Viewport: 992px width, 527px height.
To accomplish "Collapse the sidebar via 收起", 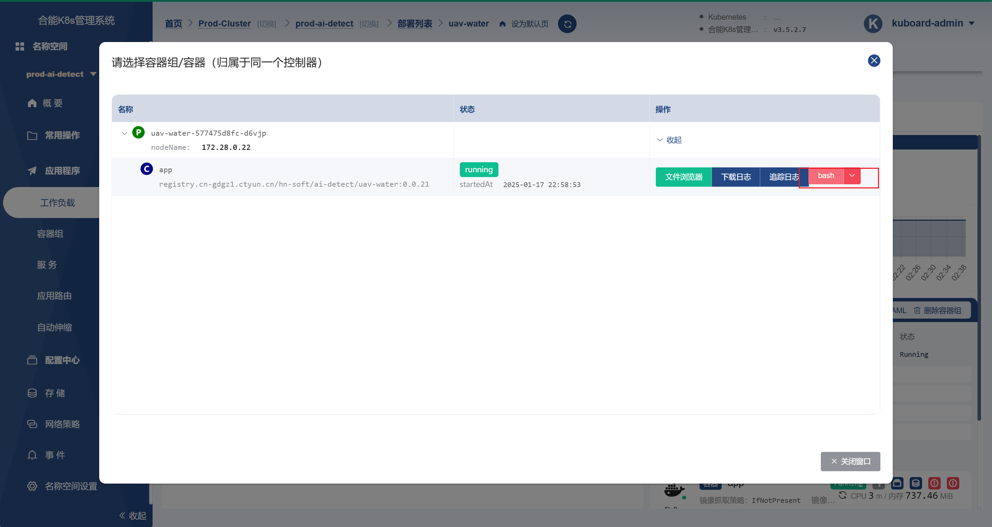I will (x=133, y=515).
